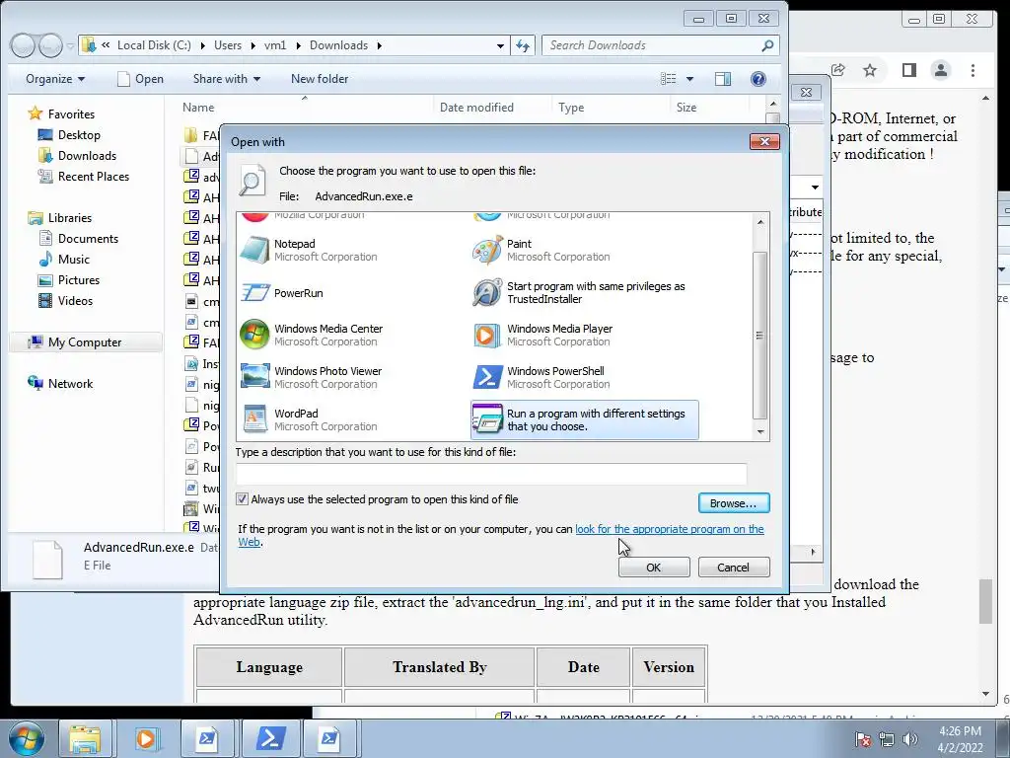Open the network tray icon
Viewport: 1010px width, 758px height.
(887, 739)
